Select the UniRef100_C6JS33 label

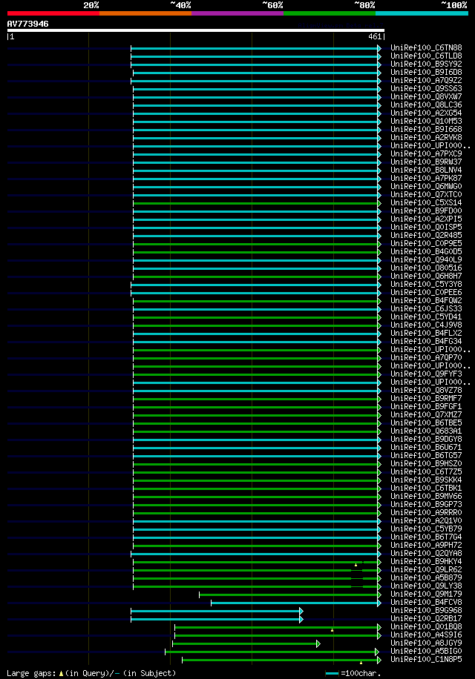click(426, 309)
